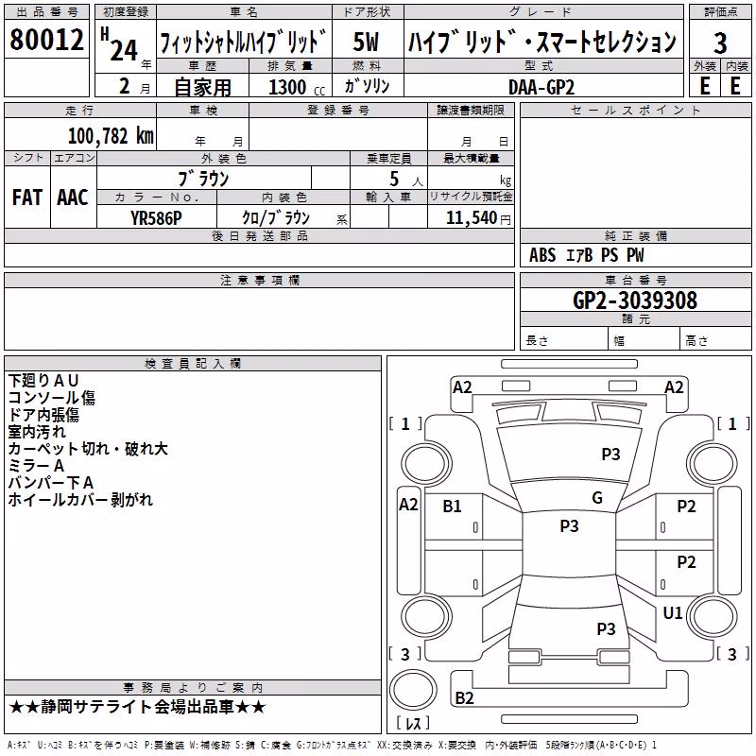756x756 pixels.
Task: Select B1 damage mark on diagram
Action: (x=452, y=507)
